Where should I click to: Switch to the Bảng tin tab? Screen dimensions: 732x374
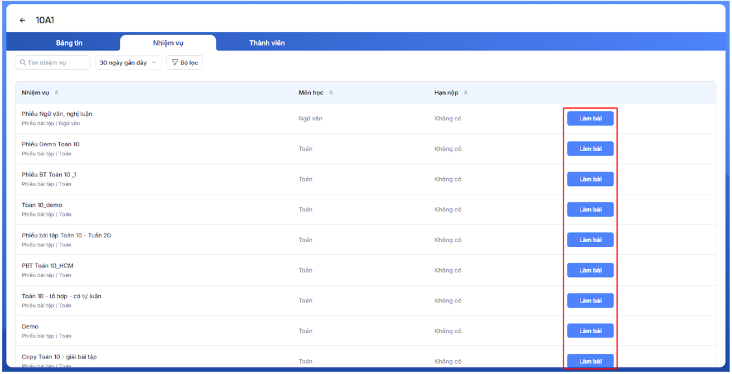[69, 43]
